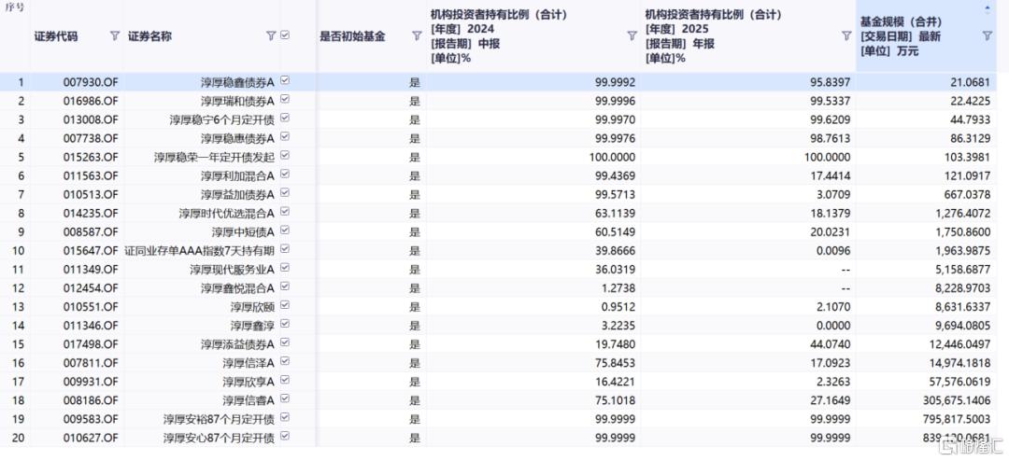This screenshot has height=461, width=1009.
Task: Click the 95.8397 value in 2025 column
Action: tap(831, 82)
